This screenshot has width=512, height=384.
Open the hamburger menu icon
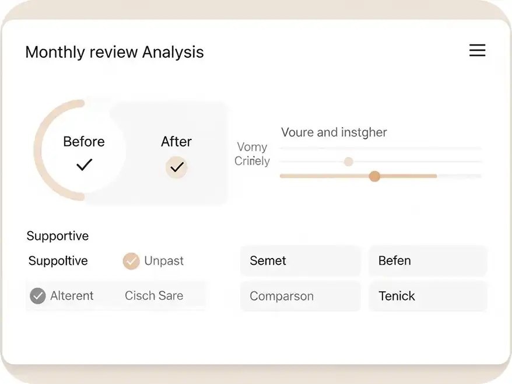pos(477,51)
